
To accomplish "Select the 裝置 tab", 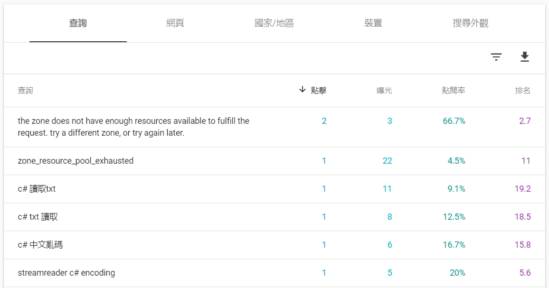I will pyautogui.click(x=373, y=23).
